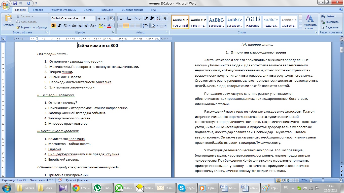
Task: Toggle bold (Ж) formatting
Action: 53,26
